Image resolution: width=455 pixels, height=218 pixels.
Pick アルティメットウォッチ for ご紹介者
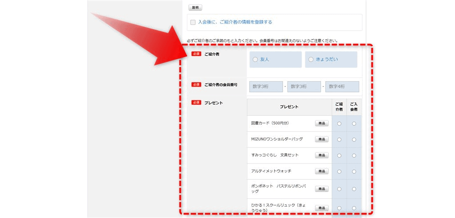tap(339, 172)
